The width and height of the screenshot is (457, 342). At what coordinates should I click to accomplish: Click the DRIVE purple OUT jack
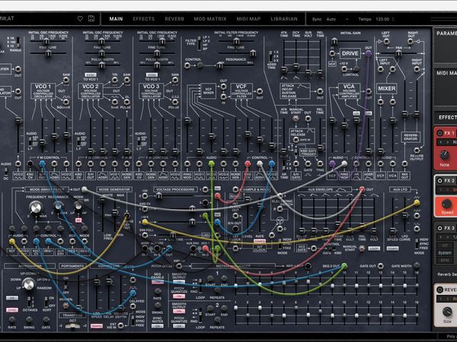point(369,53)
